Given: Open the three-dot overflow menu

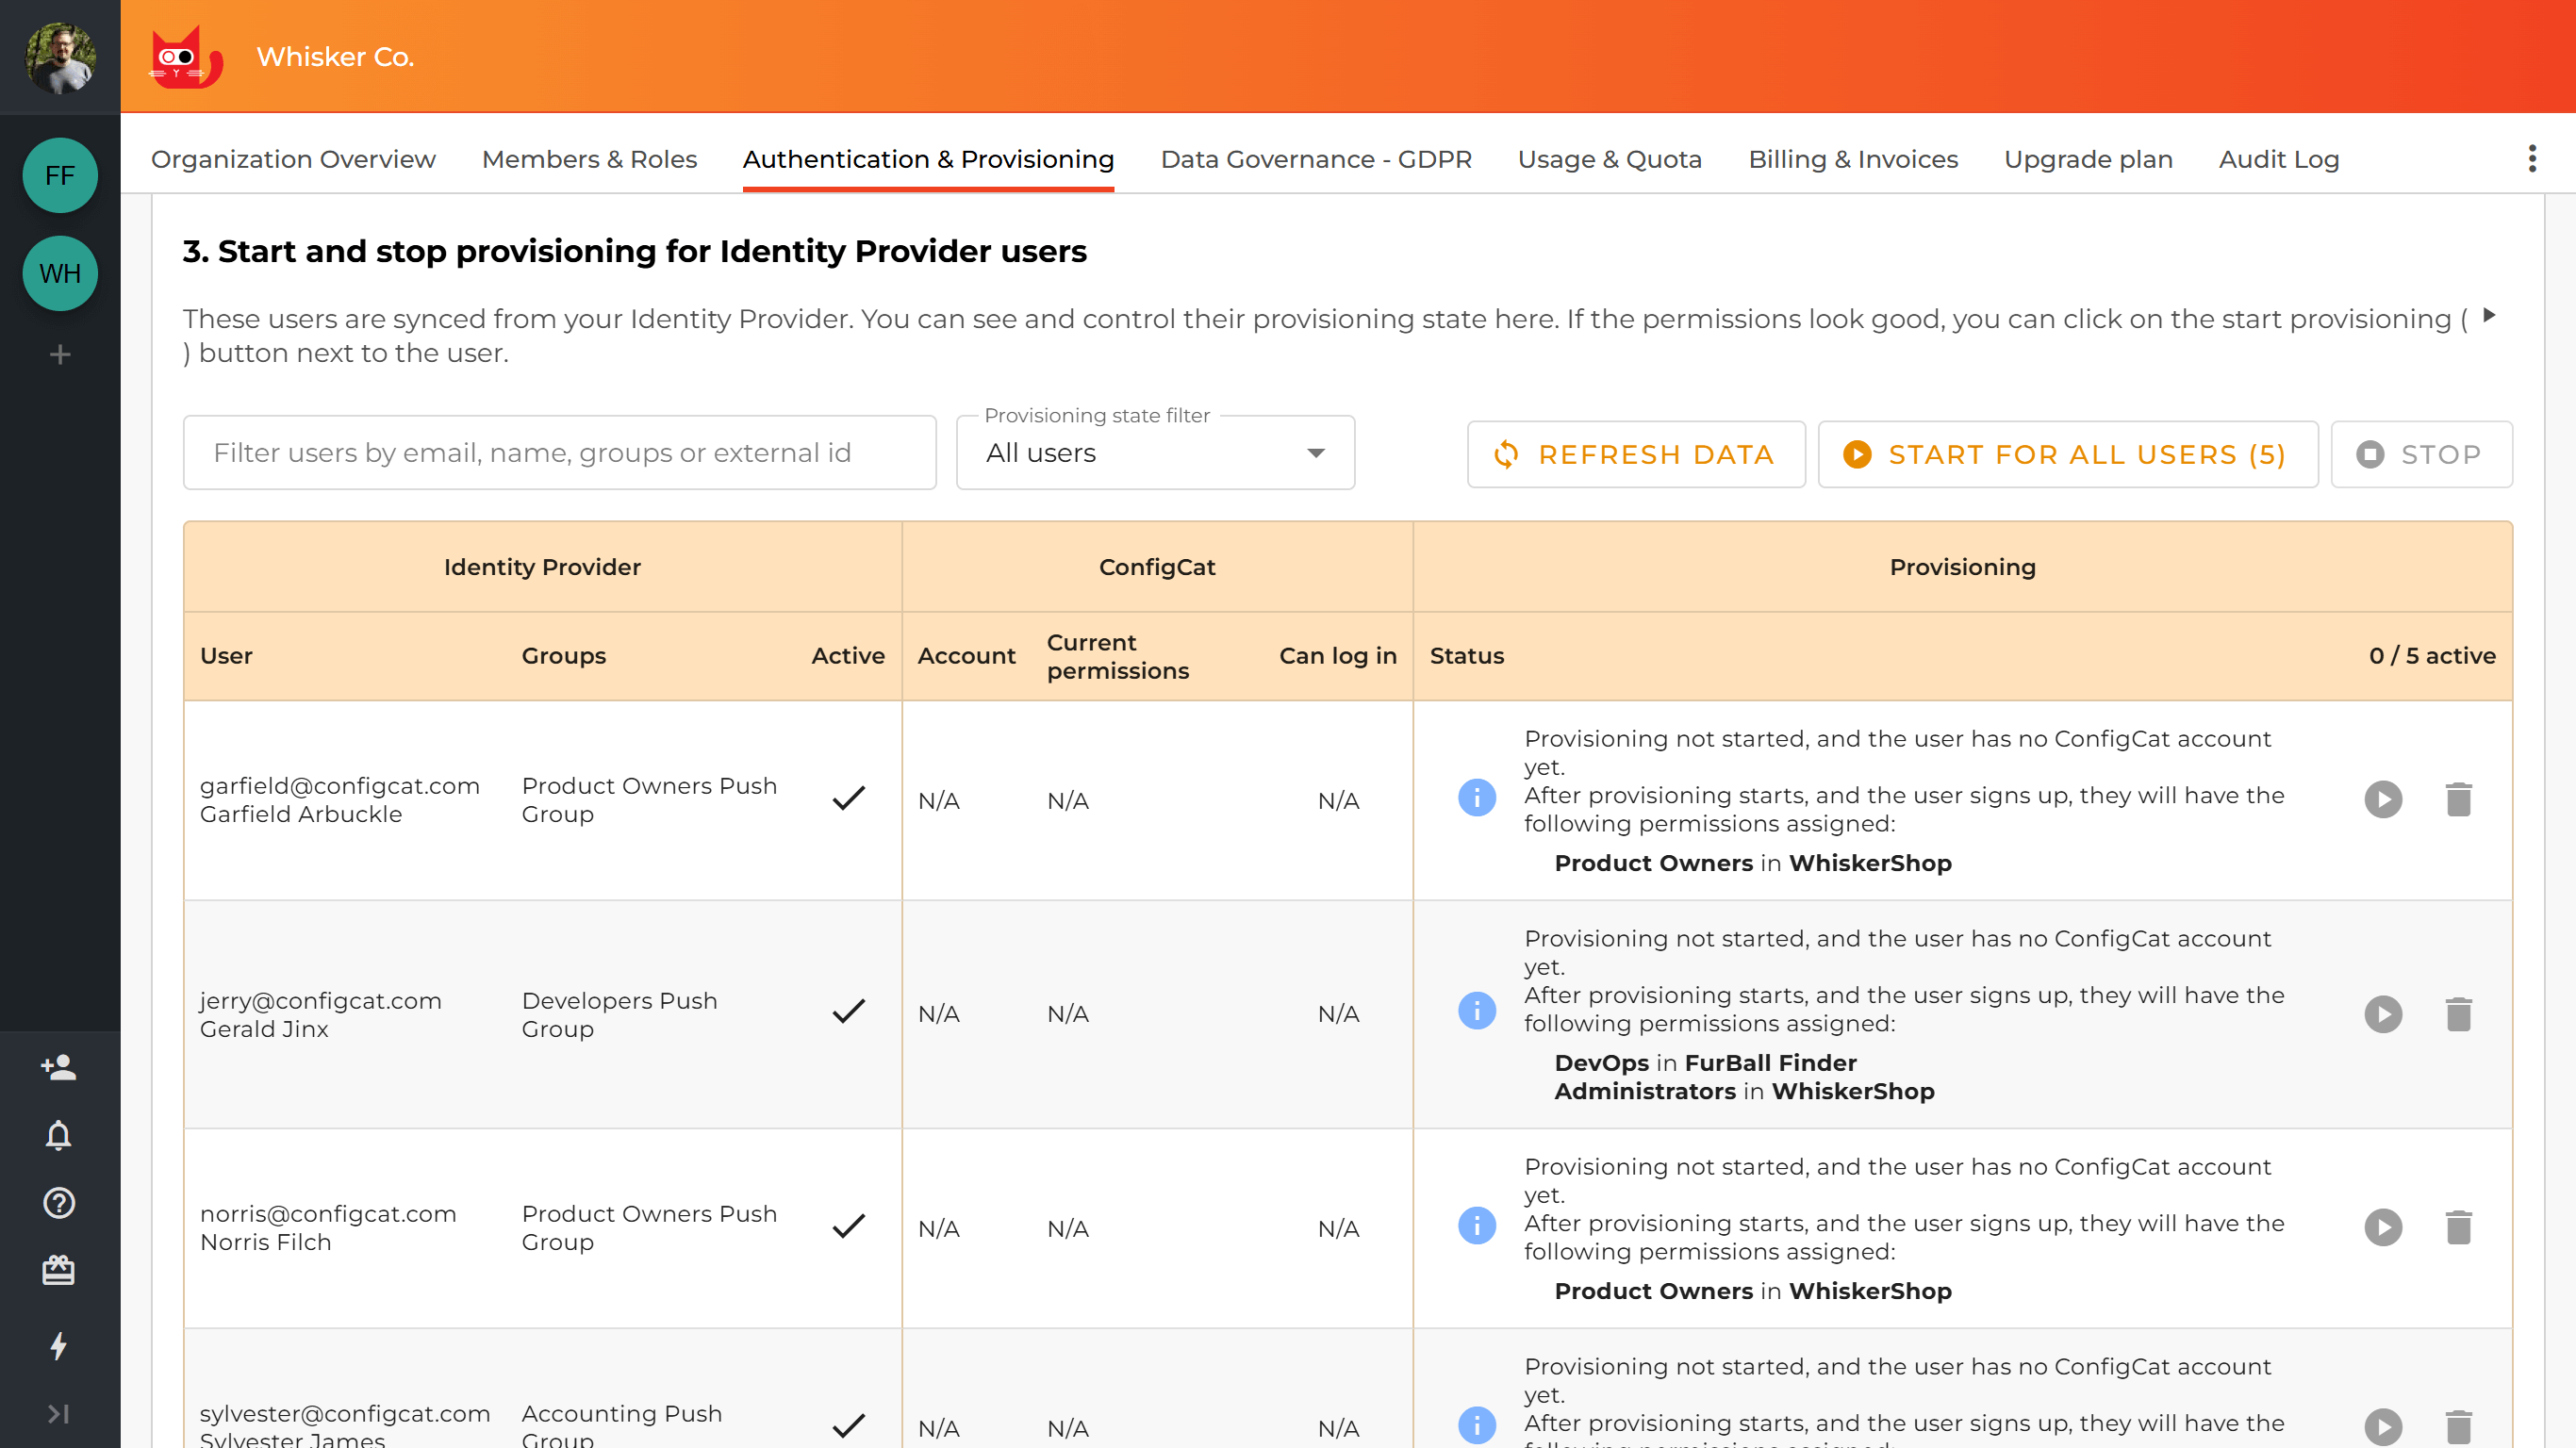Looking at the screenshot, I should click(2532, 158).
